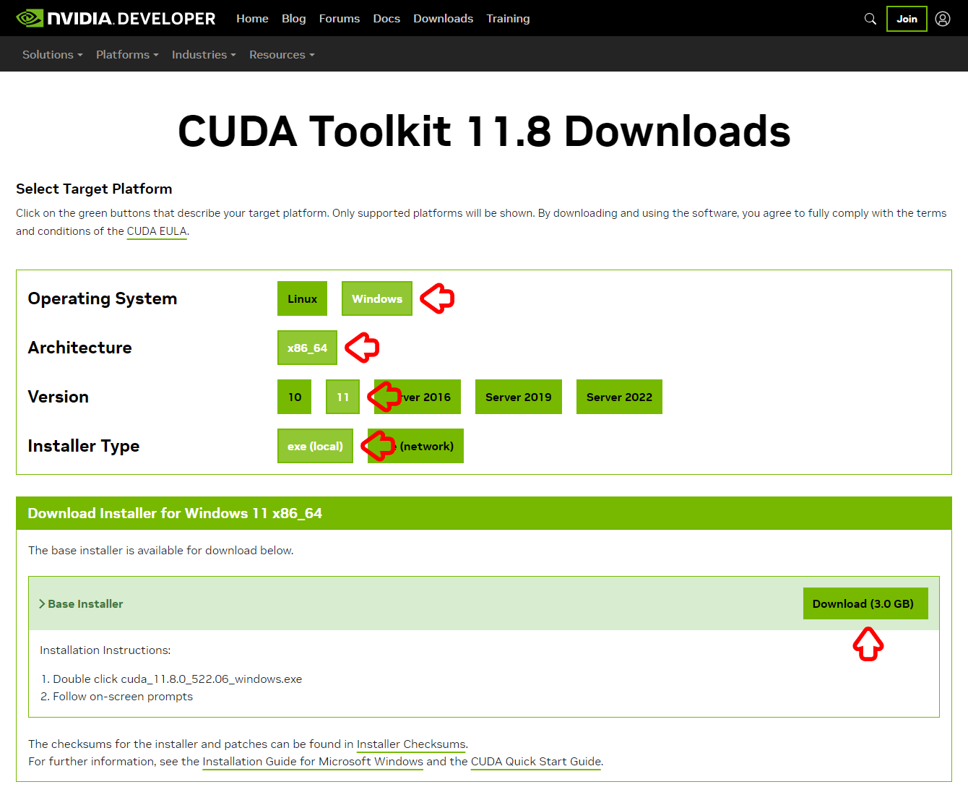View the Installer Checksums
Screen dimensions: 968x800
410,744
